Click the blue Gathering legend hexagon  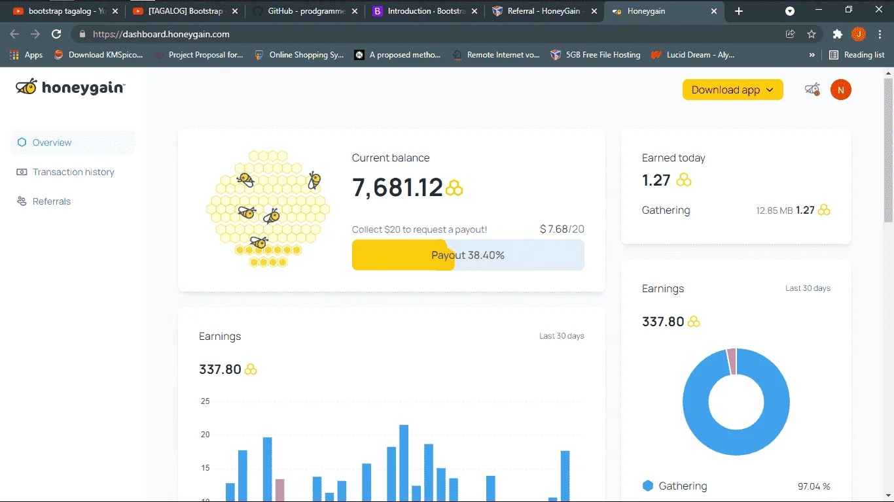click(x=648, y=486)
